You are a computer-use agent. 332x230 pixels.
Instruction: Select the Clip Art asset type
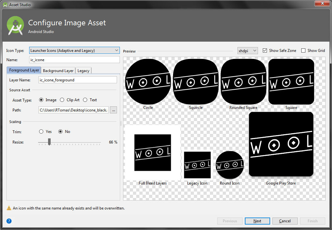pyautogui.click(x=62, y=100)
